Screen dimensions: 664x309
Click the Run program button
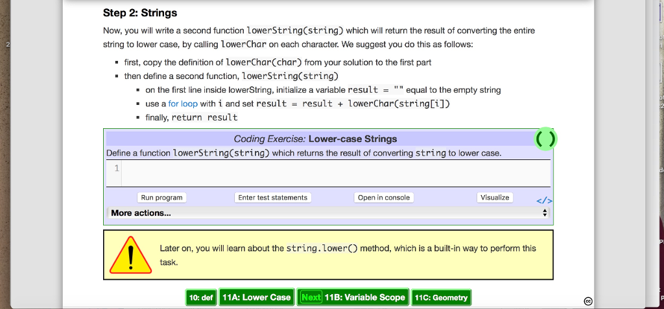pos(161,197)
